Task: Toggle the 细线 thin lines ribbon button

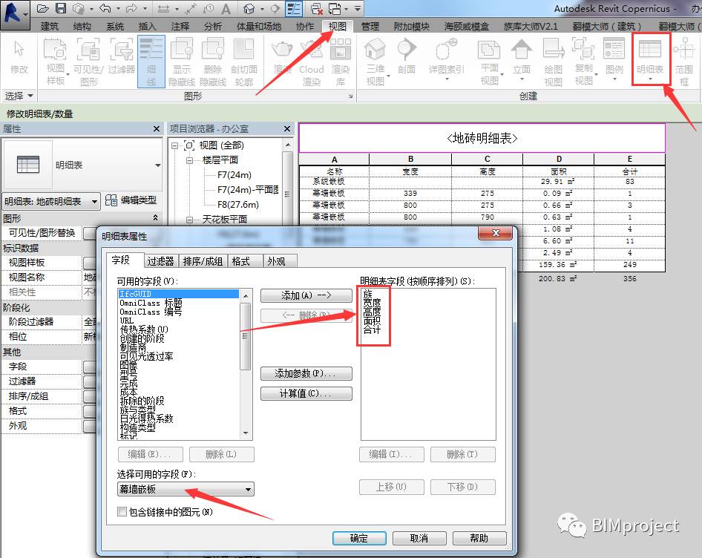Action: pyautogui.click(x=151, y=62)
